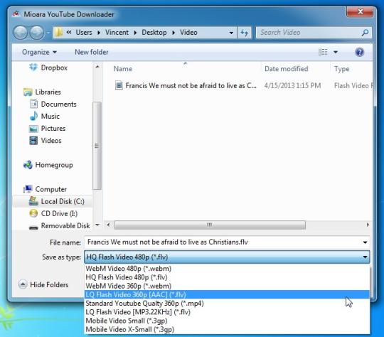Go to Vincent in breadcrumb path
The width and height of the screenshot is (384, 337).
coord(117,33)
